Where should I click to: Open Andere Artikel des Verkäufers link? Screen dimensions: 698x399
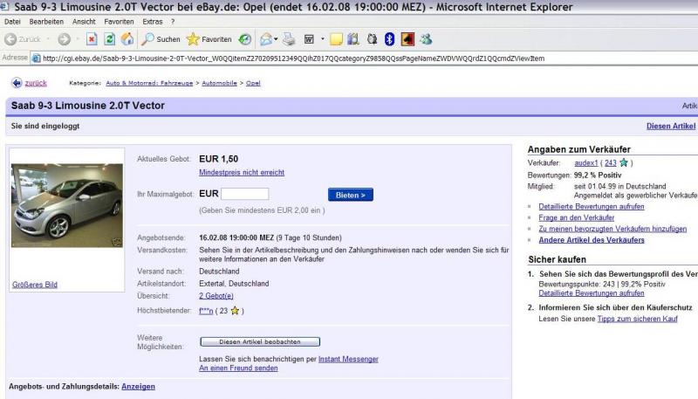click(x=592, y=240)
